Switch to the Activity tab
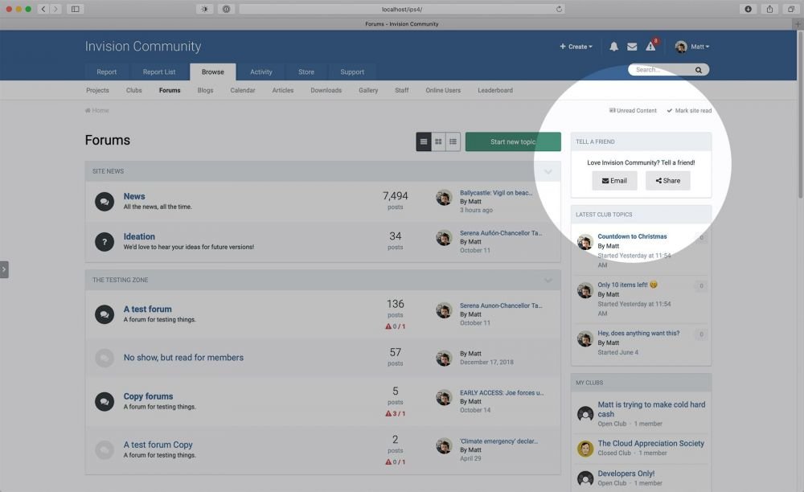Viewport: 804px width, 492px height. [x=260, y=72]
